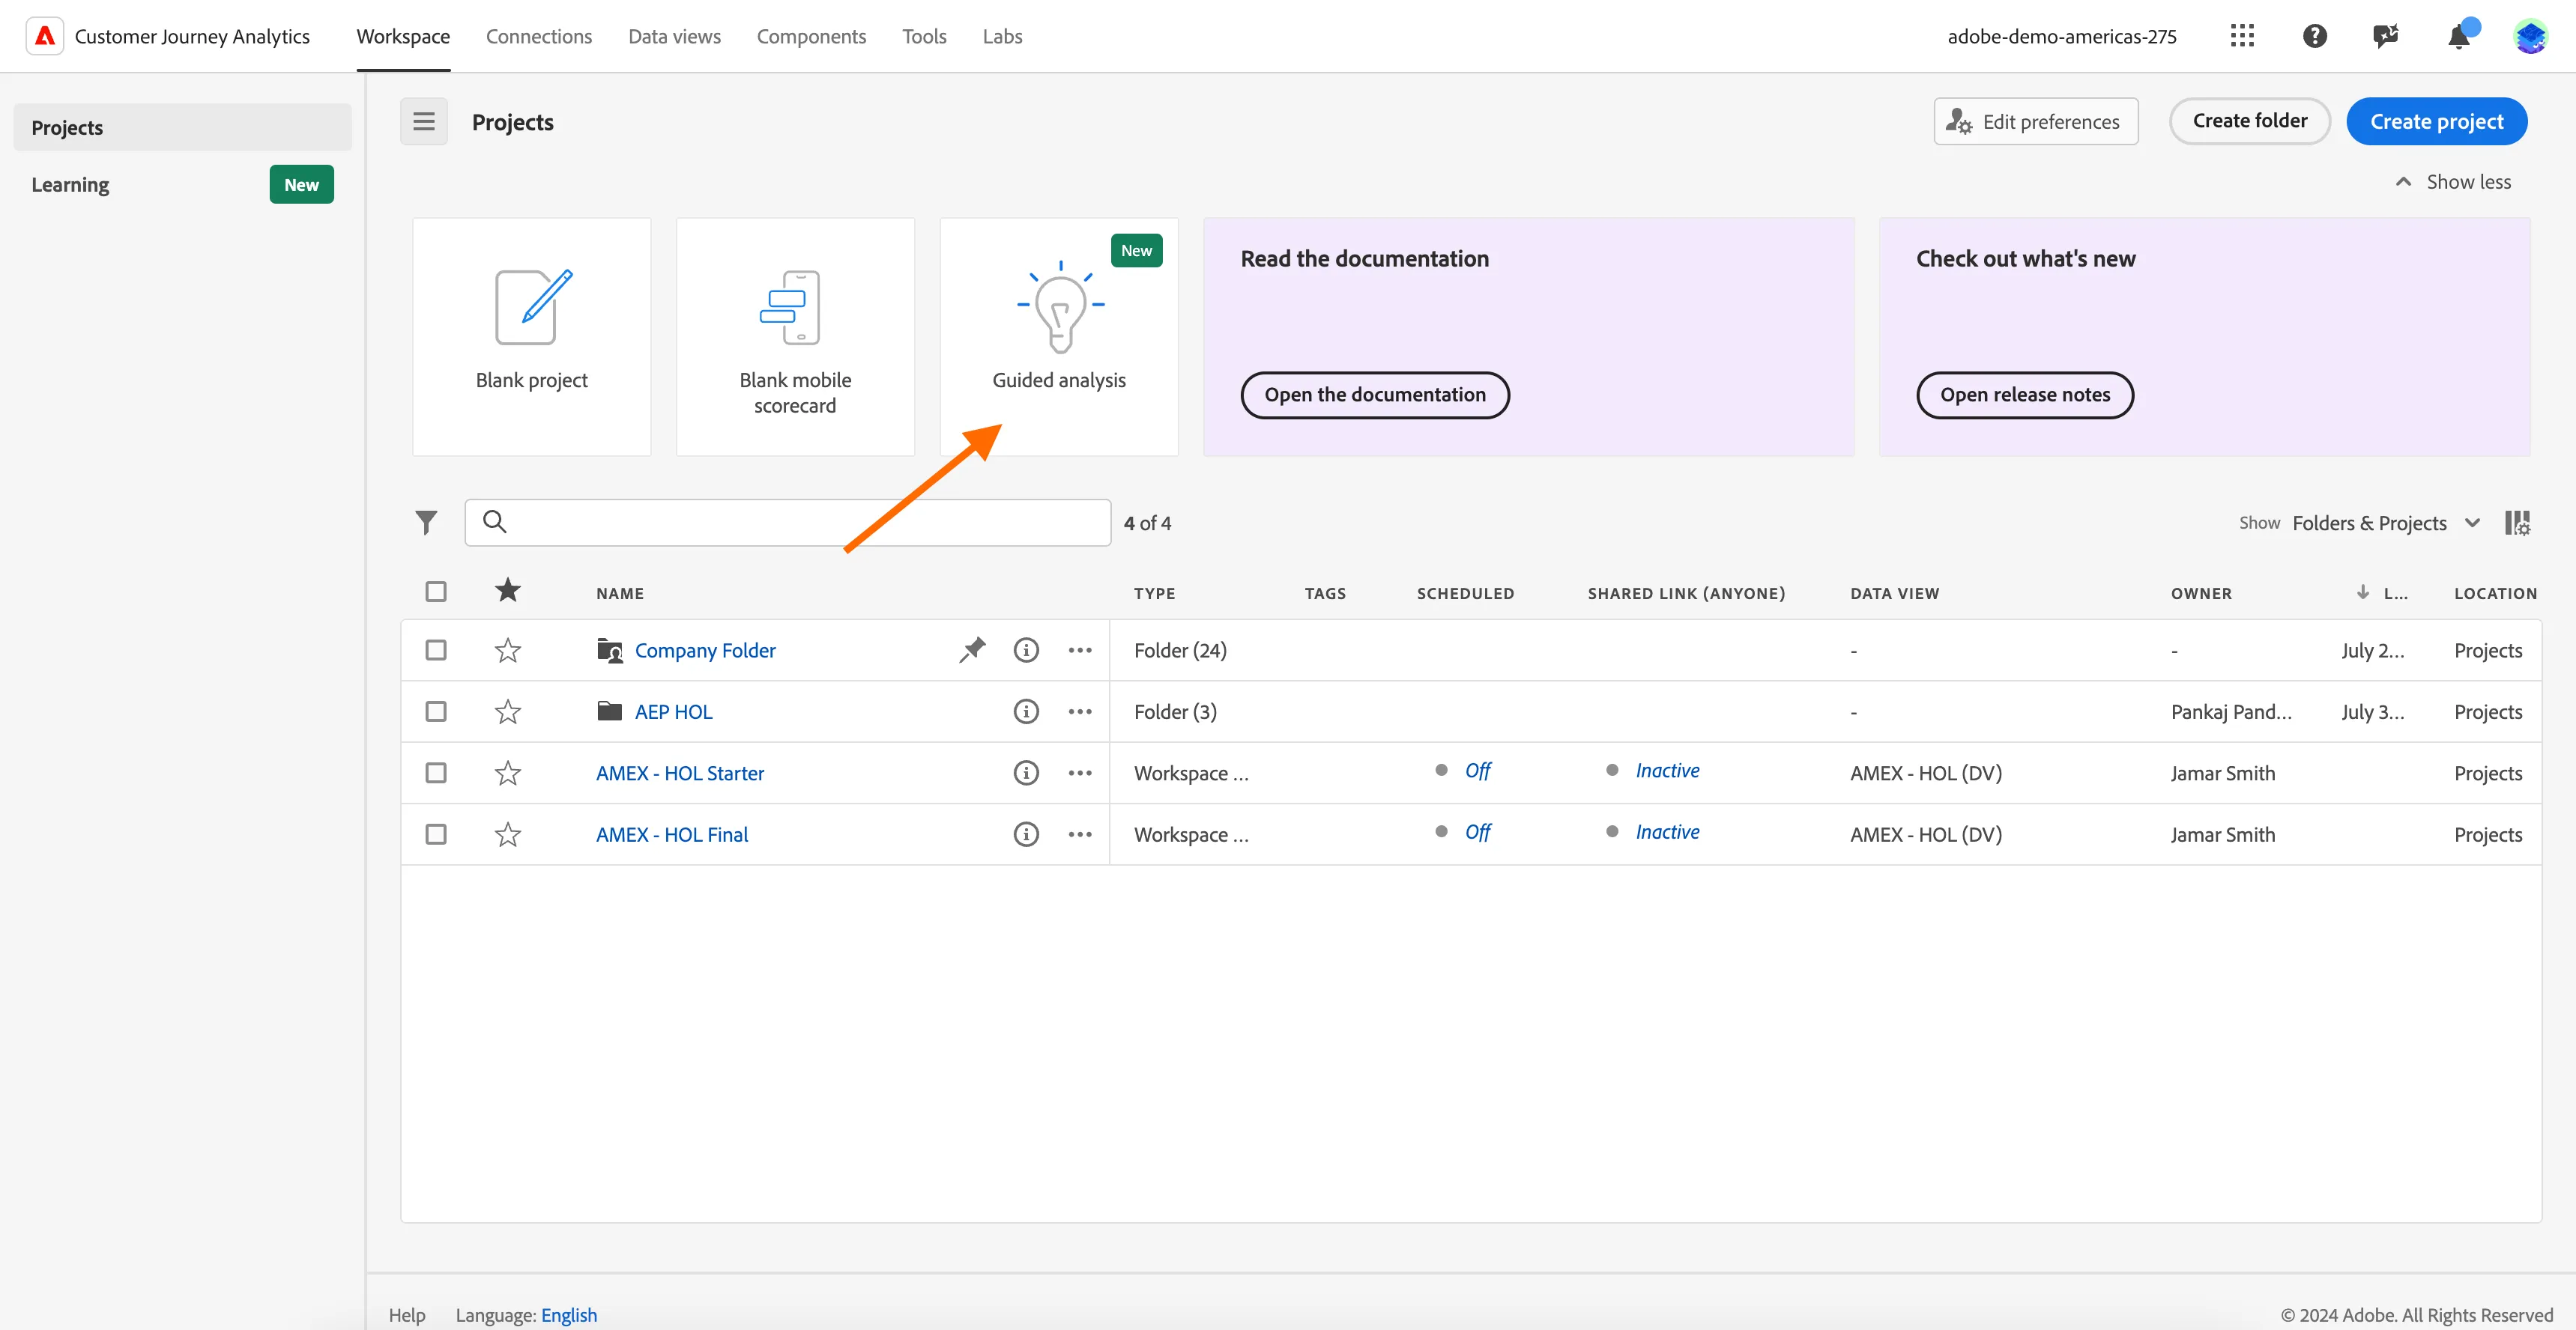Open the notifications bell
The image size is (2576, 1330).
(2458, 36)
